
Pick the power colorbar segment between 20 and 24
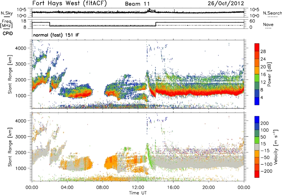coord(257,63)
